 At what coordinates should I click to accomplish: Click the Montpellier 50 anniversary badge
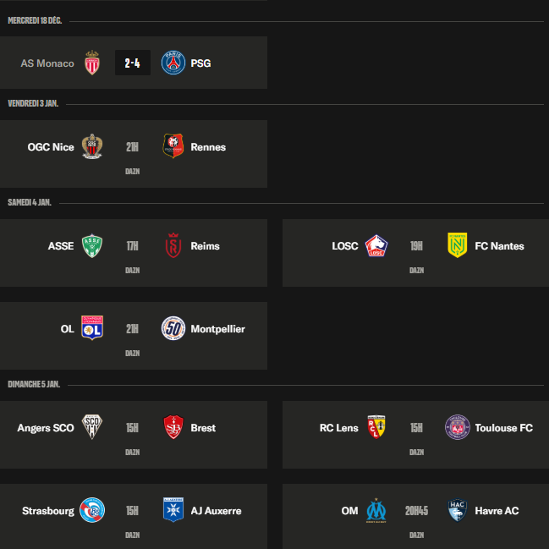click(173, 328)
